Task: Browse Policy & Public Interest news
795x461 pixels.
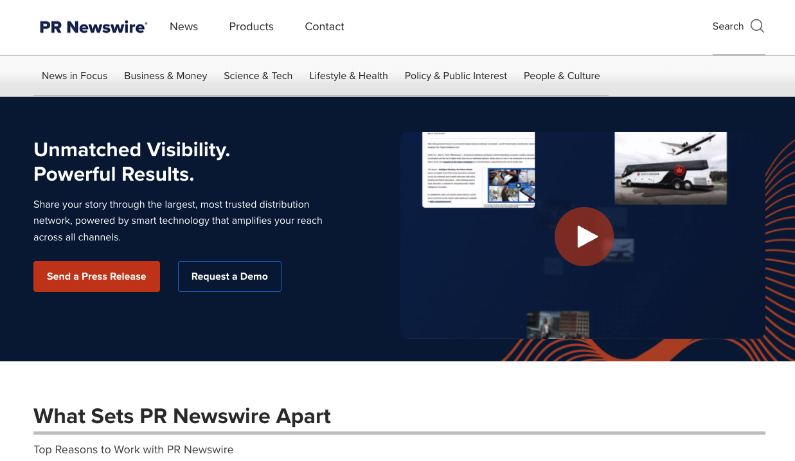Action: tap(455, 76)
